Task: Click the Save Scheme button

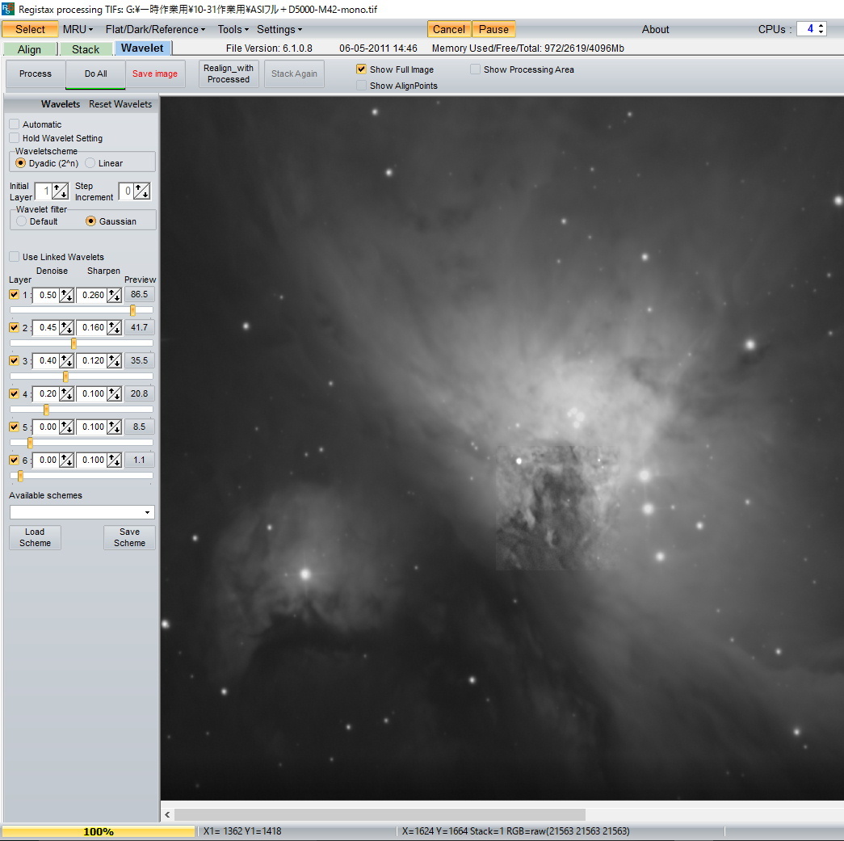Action: click(130, 537)
